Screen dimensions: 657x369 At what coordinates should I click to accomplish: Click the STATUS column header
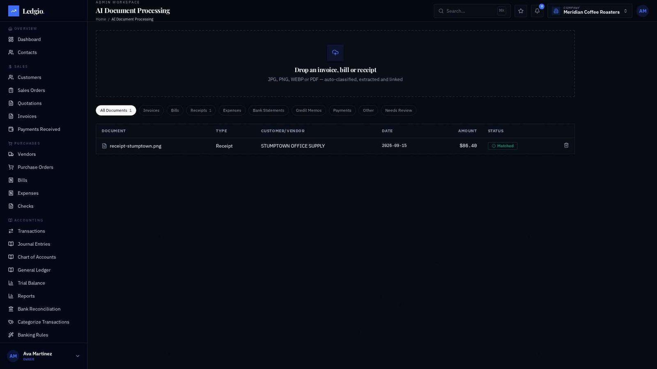[496, 131]
